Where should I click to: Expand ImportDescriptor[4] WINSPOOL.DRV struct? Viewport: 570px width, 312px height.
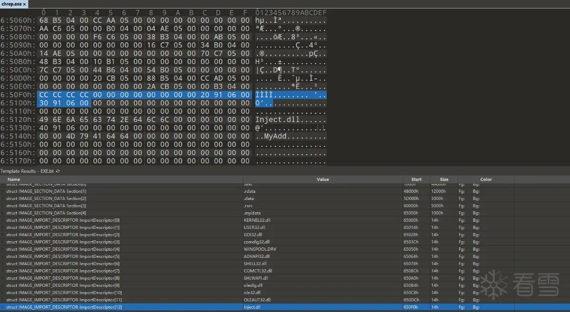pyautogui.click(x=3, y=249)
